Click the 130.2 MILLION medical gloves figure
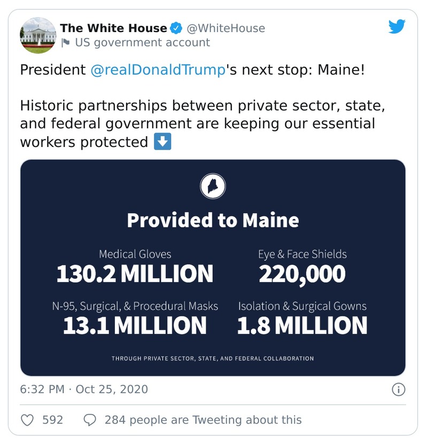 pos(135,274)
